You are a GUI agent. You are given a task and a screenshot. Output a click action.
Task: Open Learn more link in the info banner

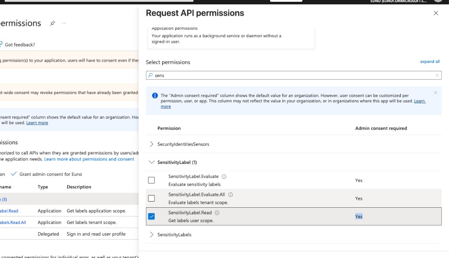pos(420,101)
